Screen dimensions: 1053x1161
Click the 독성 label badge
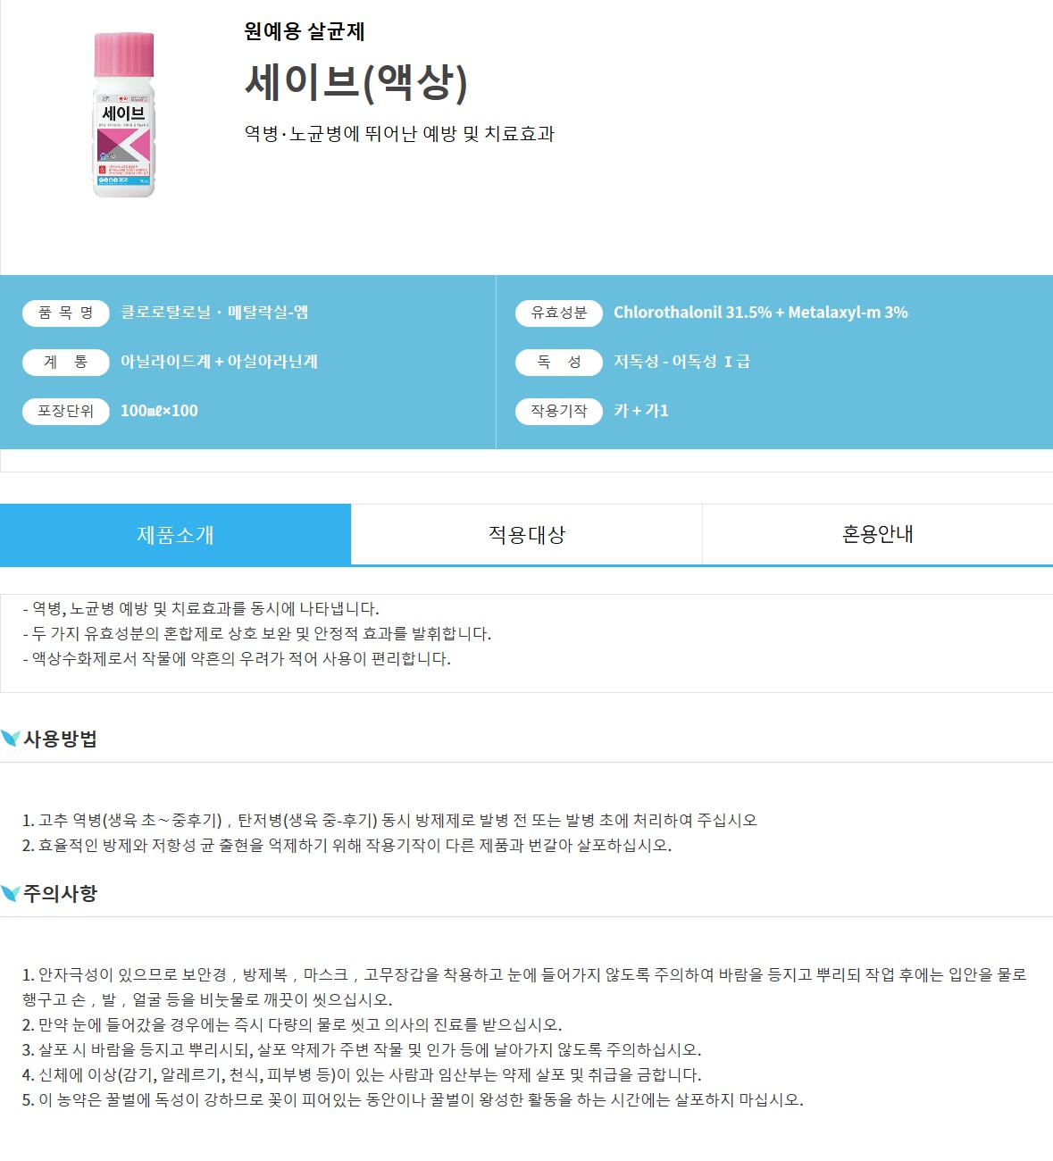(559, 362)
